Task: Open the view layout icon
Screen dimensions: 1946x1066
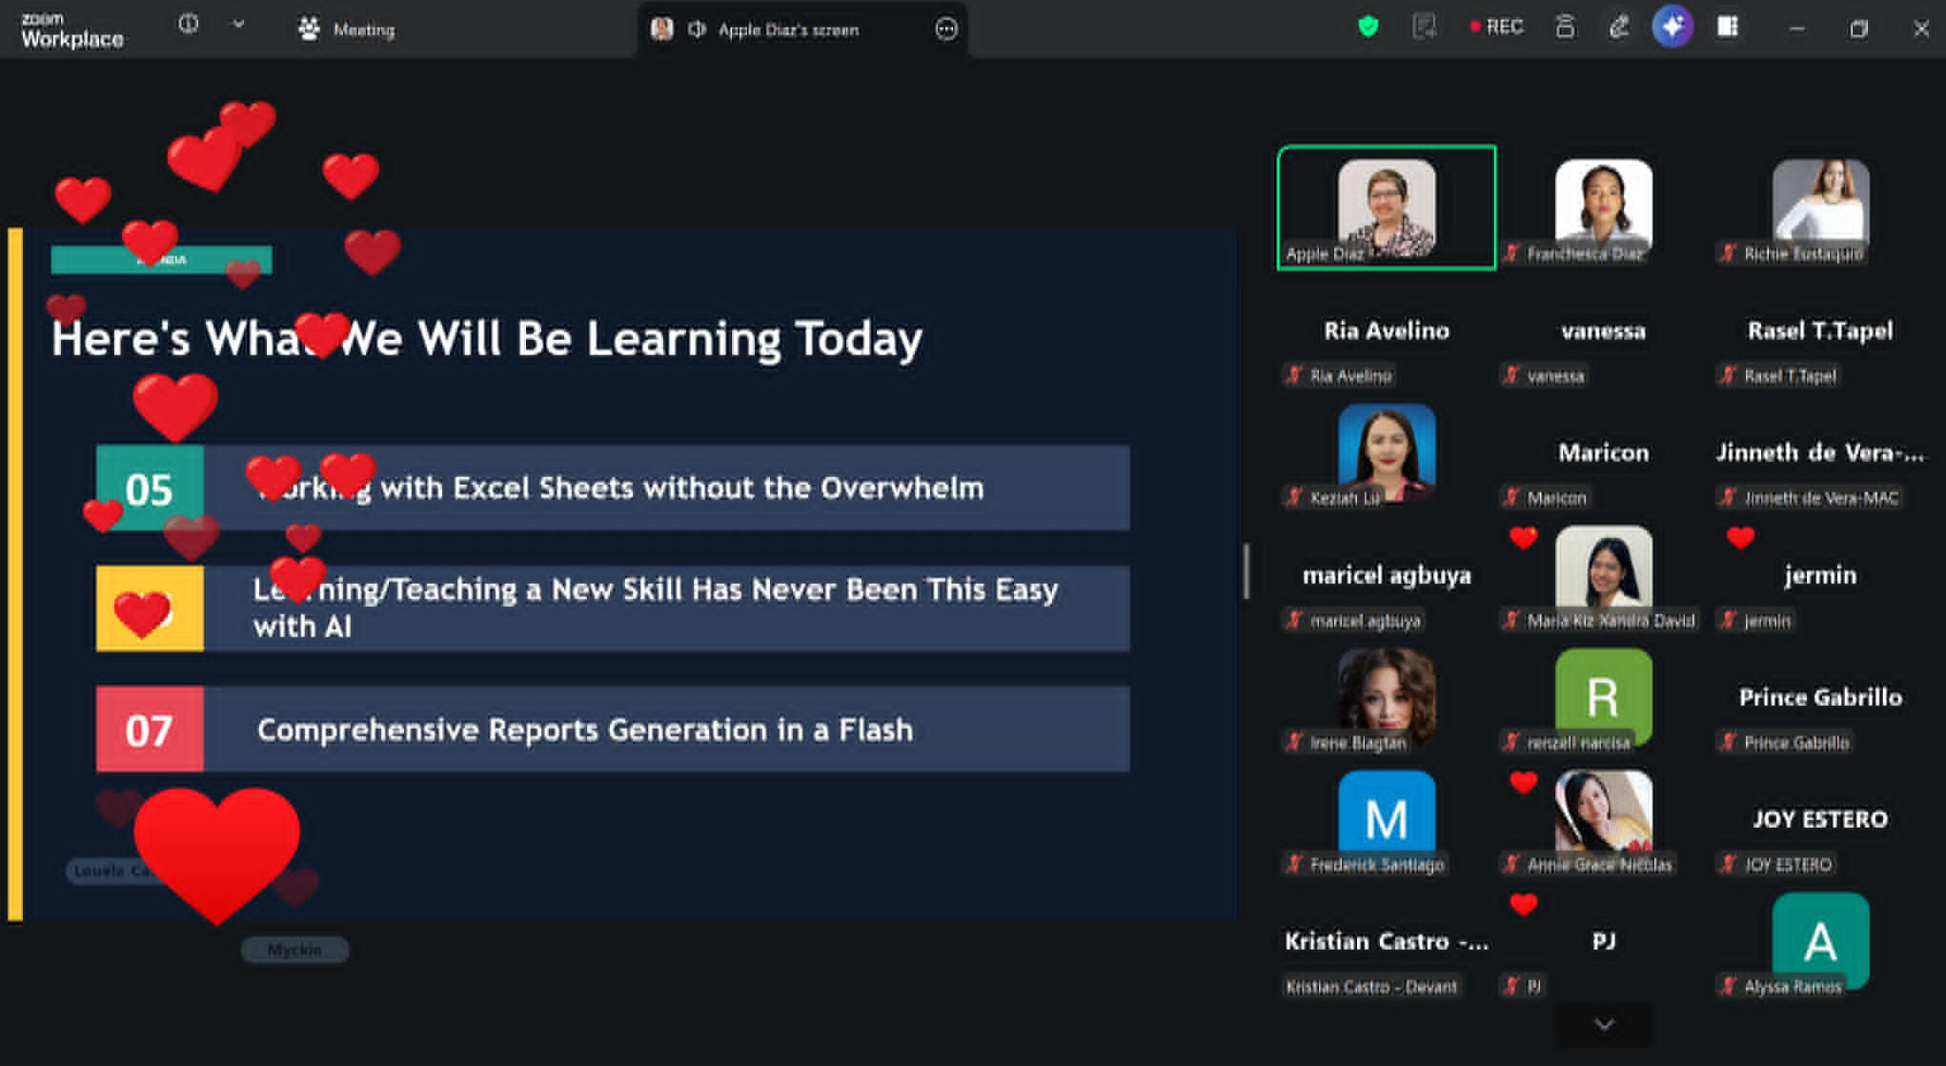Action: pyautogui.click(x=1728, y=27)
